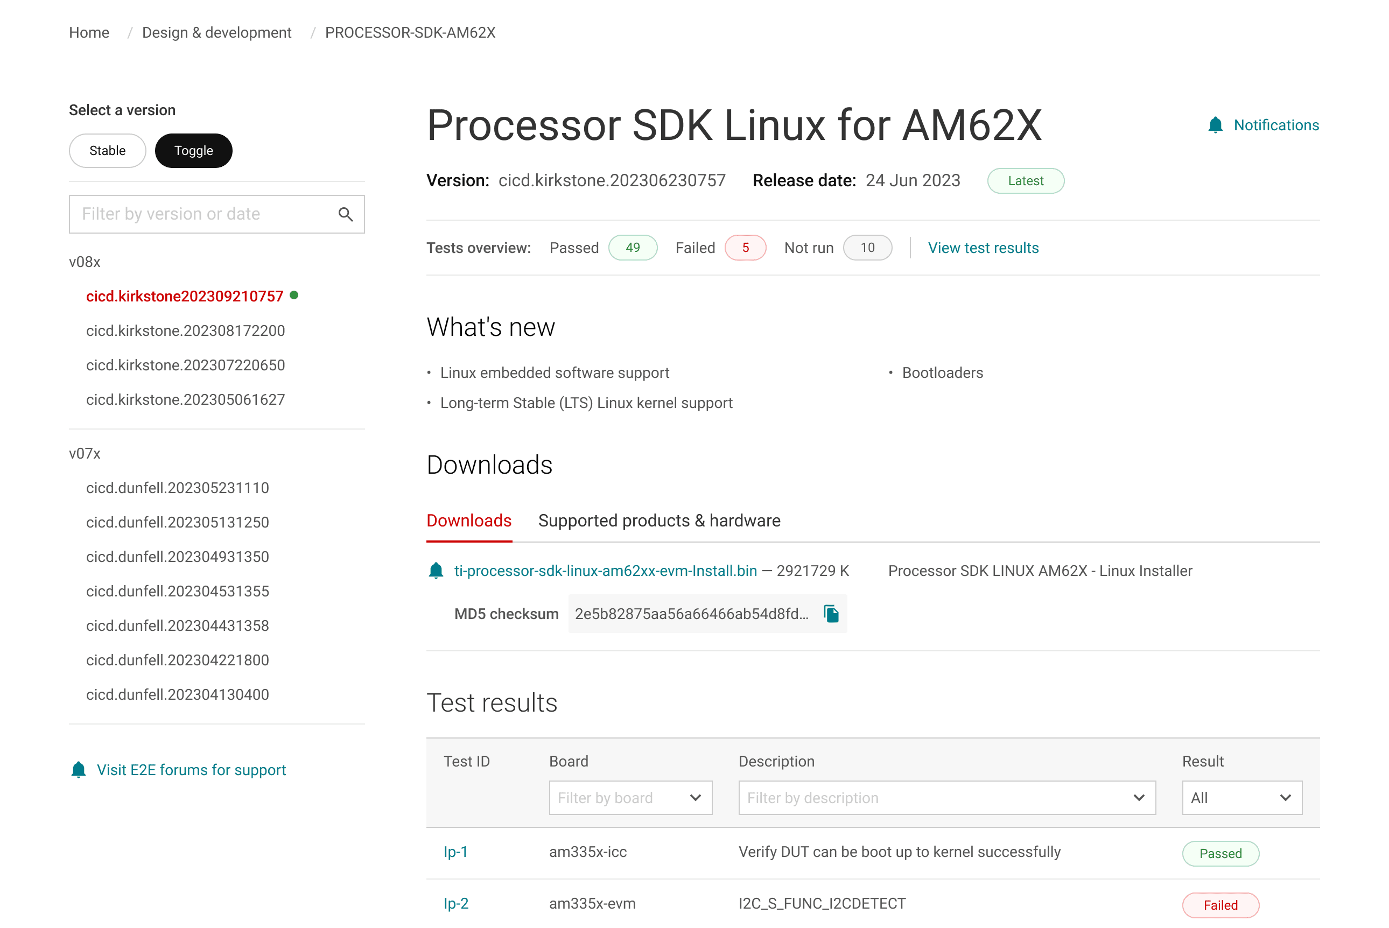Click the bell icon next to E2E forums
Image resolution: width=1389 pixels, height=928 pixels.
click(x=79, y=769)
